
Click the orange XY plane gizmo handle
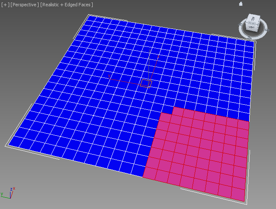146,83
